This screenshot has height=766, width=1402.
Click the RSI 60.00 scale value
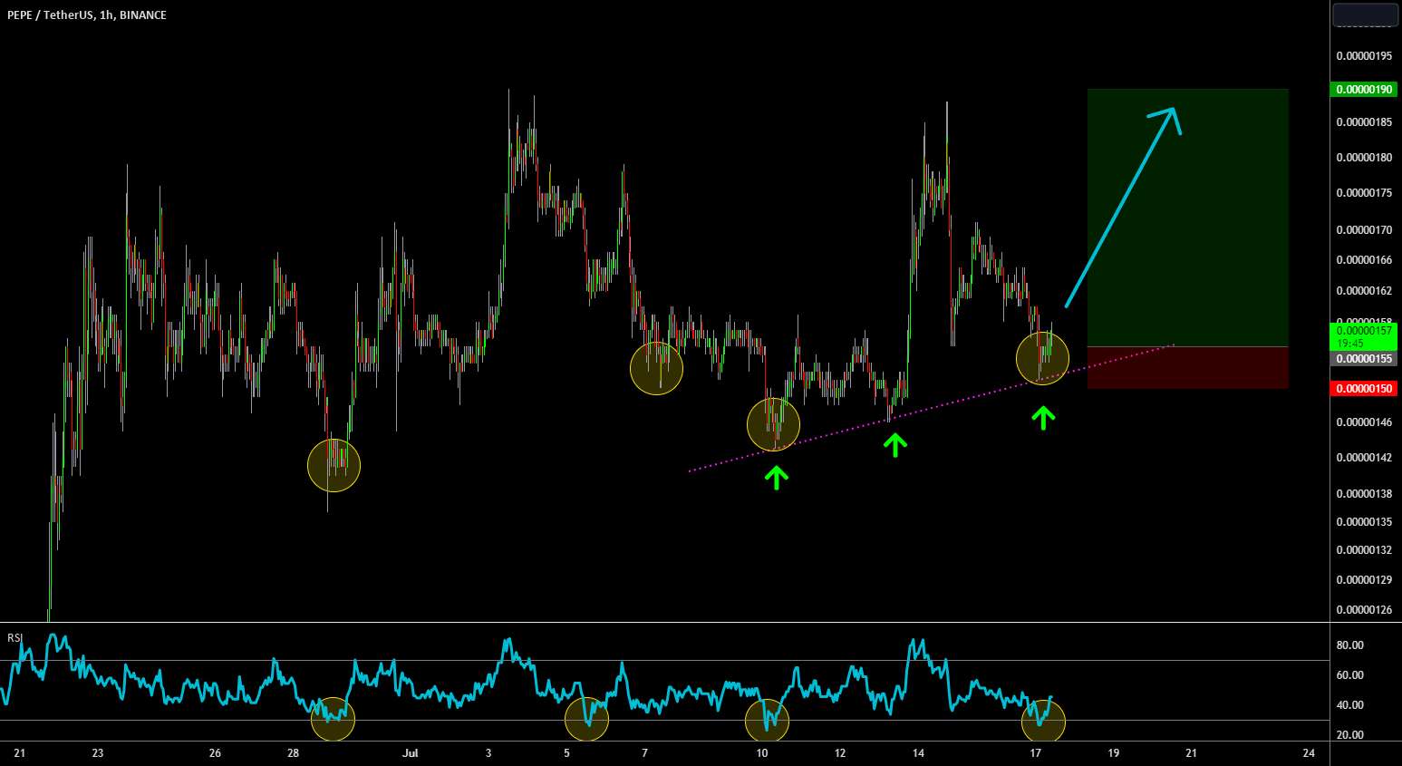[x=1350, y=675]
